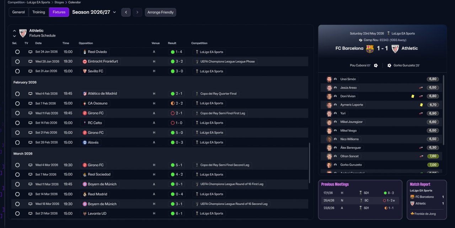Viewport: 455px width, 228px height.
Task: Click the Camp Nou stadium icon
Action: coord(360,40)
